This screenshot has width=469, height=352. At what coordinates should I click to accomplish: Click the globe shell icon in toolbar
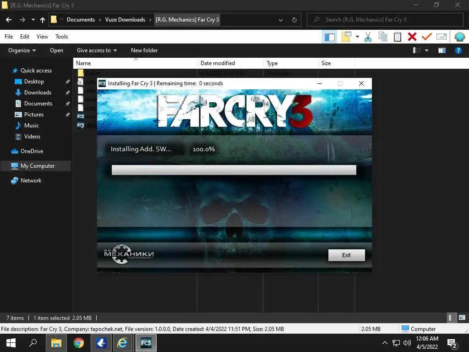[x=459, y=37]
